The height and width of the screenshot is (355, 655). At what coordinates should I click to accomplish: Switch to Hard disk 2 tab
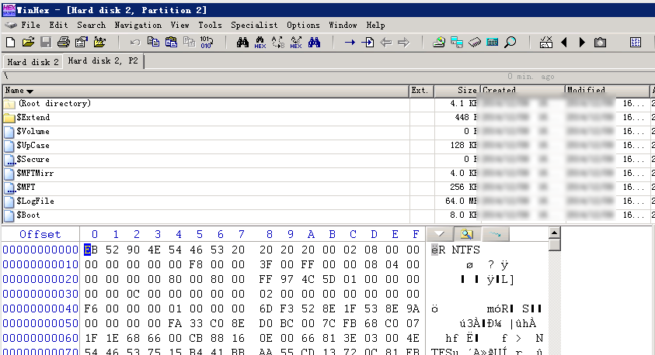coord(33,62)
